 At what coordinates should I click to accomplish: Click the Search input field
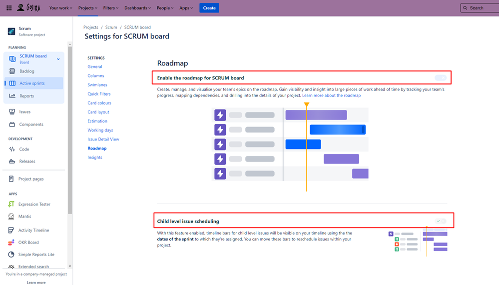[480, 8]
